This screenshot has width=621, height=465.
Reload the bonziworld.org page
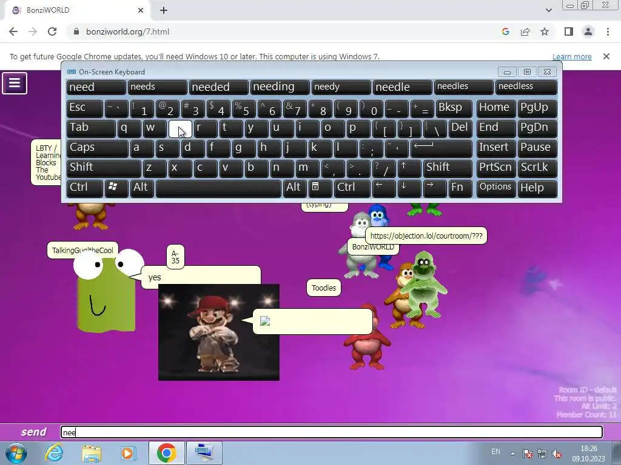52,31
